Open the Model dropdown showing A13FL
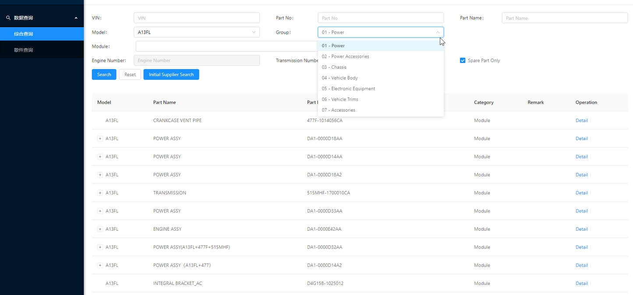The image size is (633, 295). pos(197,32)
